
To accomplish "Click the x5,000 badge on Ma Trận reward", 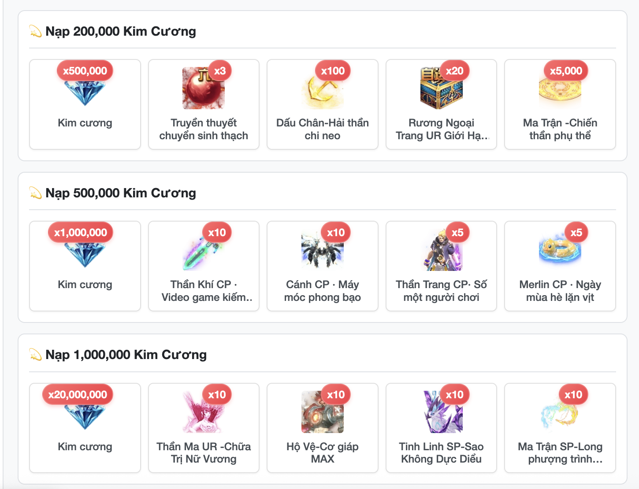I will tap(566, 71).
